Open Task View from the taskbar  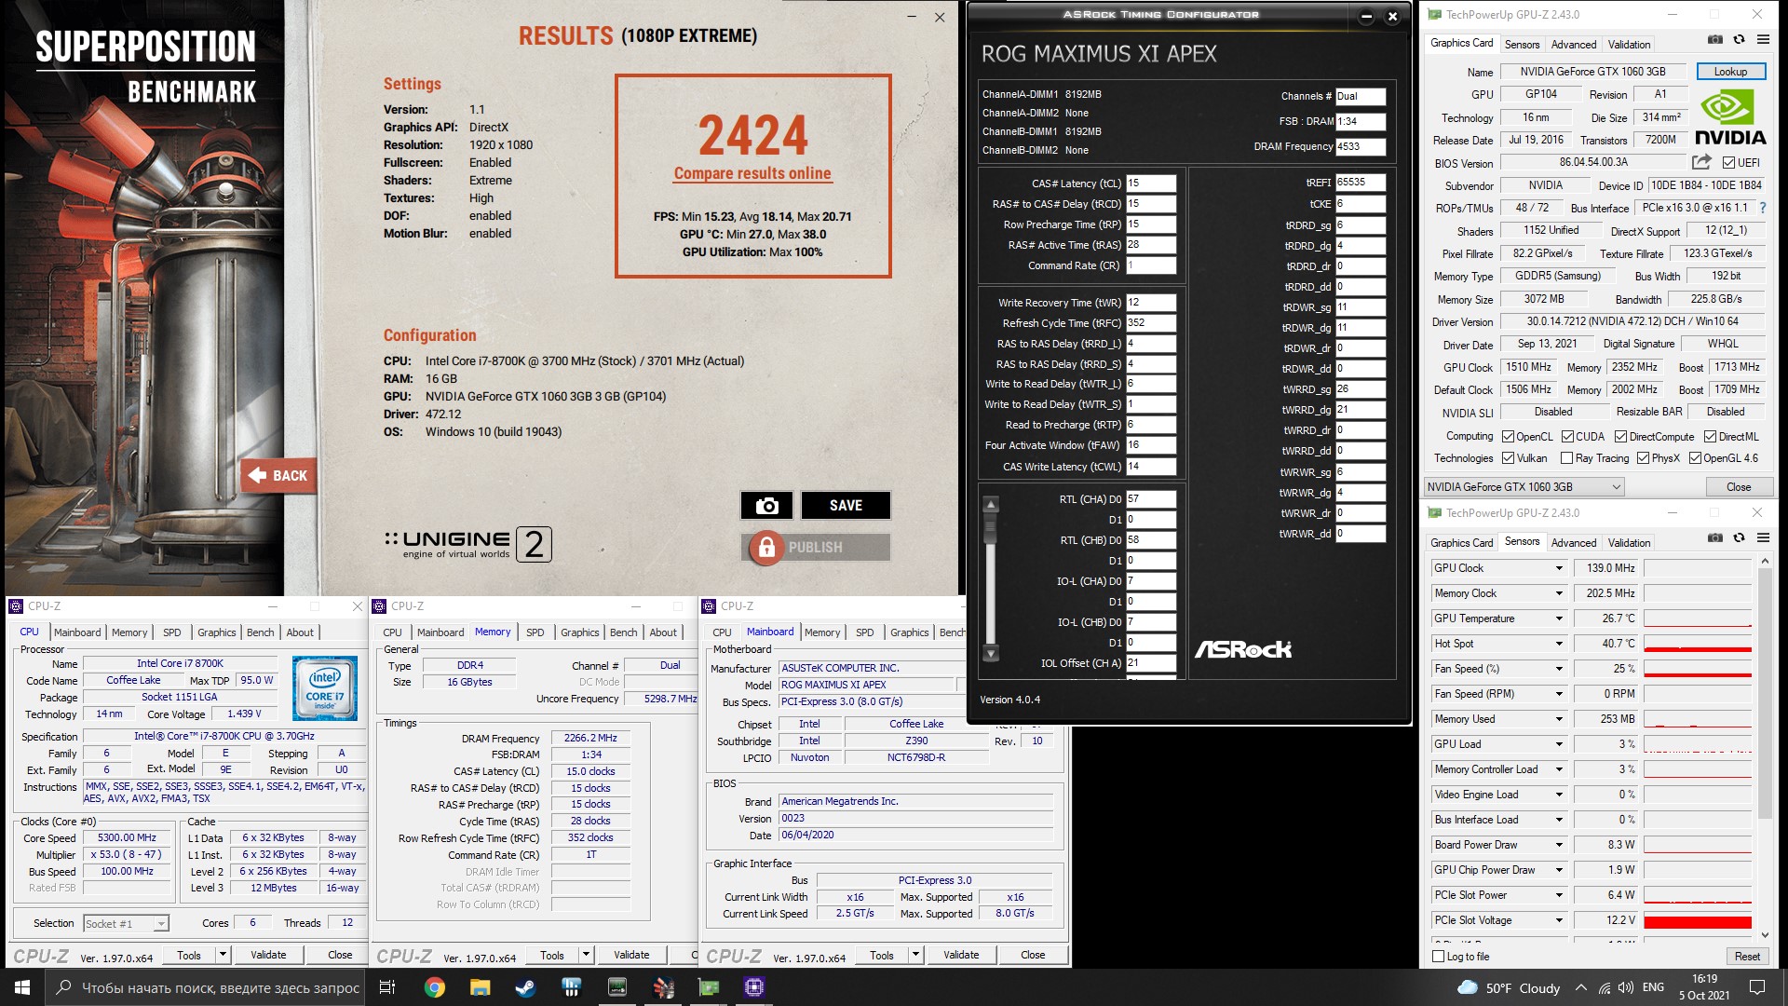coord(387,987)
